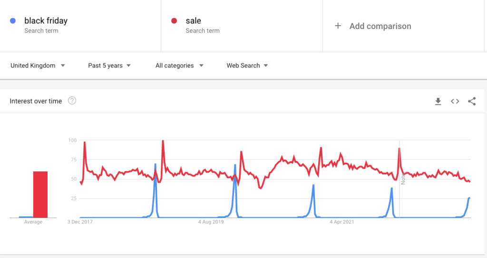Download the Interest over time chart data
Viewport: 487px width, 258px height.
point(438,101)
